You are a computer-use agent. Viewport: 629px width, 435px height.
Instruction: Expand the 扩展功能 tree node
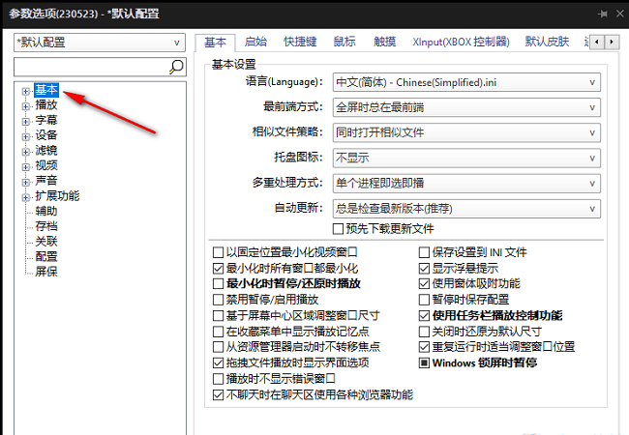26,197
